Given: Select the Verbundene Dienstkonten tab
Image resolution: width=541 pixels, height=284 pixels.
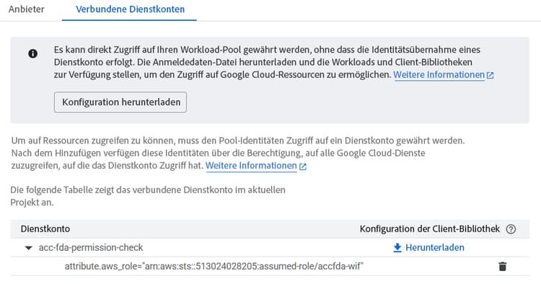Looking at the screenshot, I should [x=130, y=9].
